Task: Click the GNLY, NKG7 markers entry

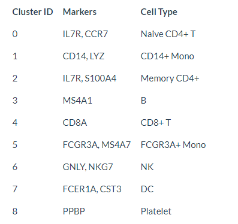Action: [88, 167]
